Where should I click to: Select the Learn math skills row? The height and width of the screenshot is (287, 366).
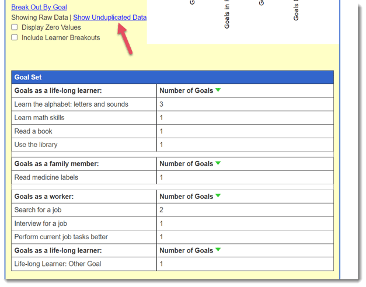pyautogui.click(x=40, y=118)
